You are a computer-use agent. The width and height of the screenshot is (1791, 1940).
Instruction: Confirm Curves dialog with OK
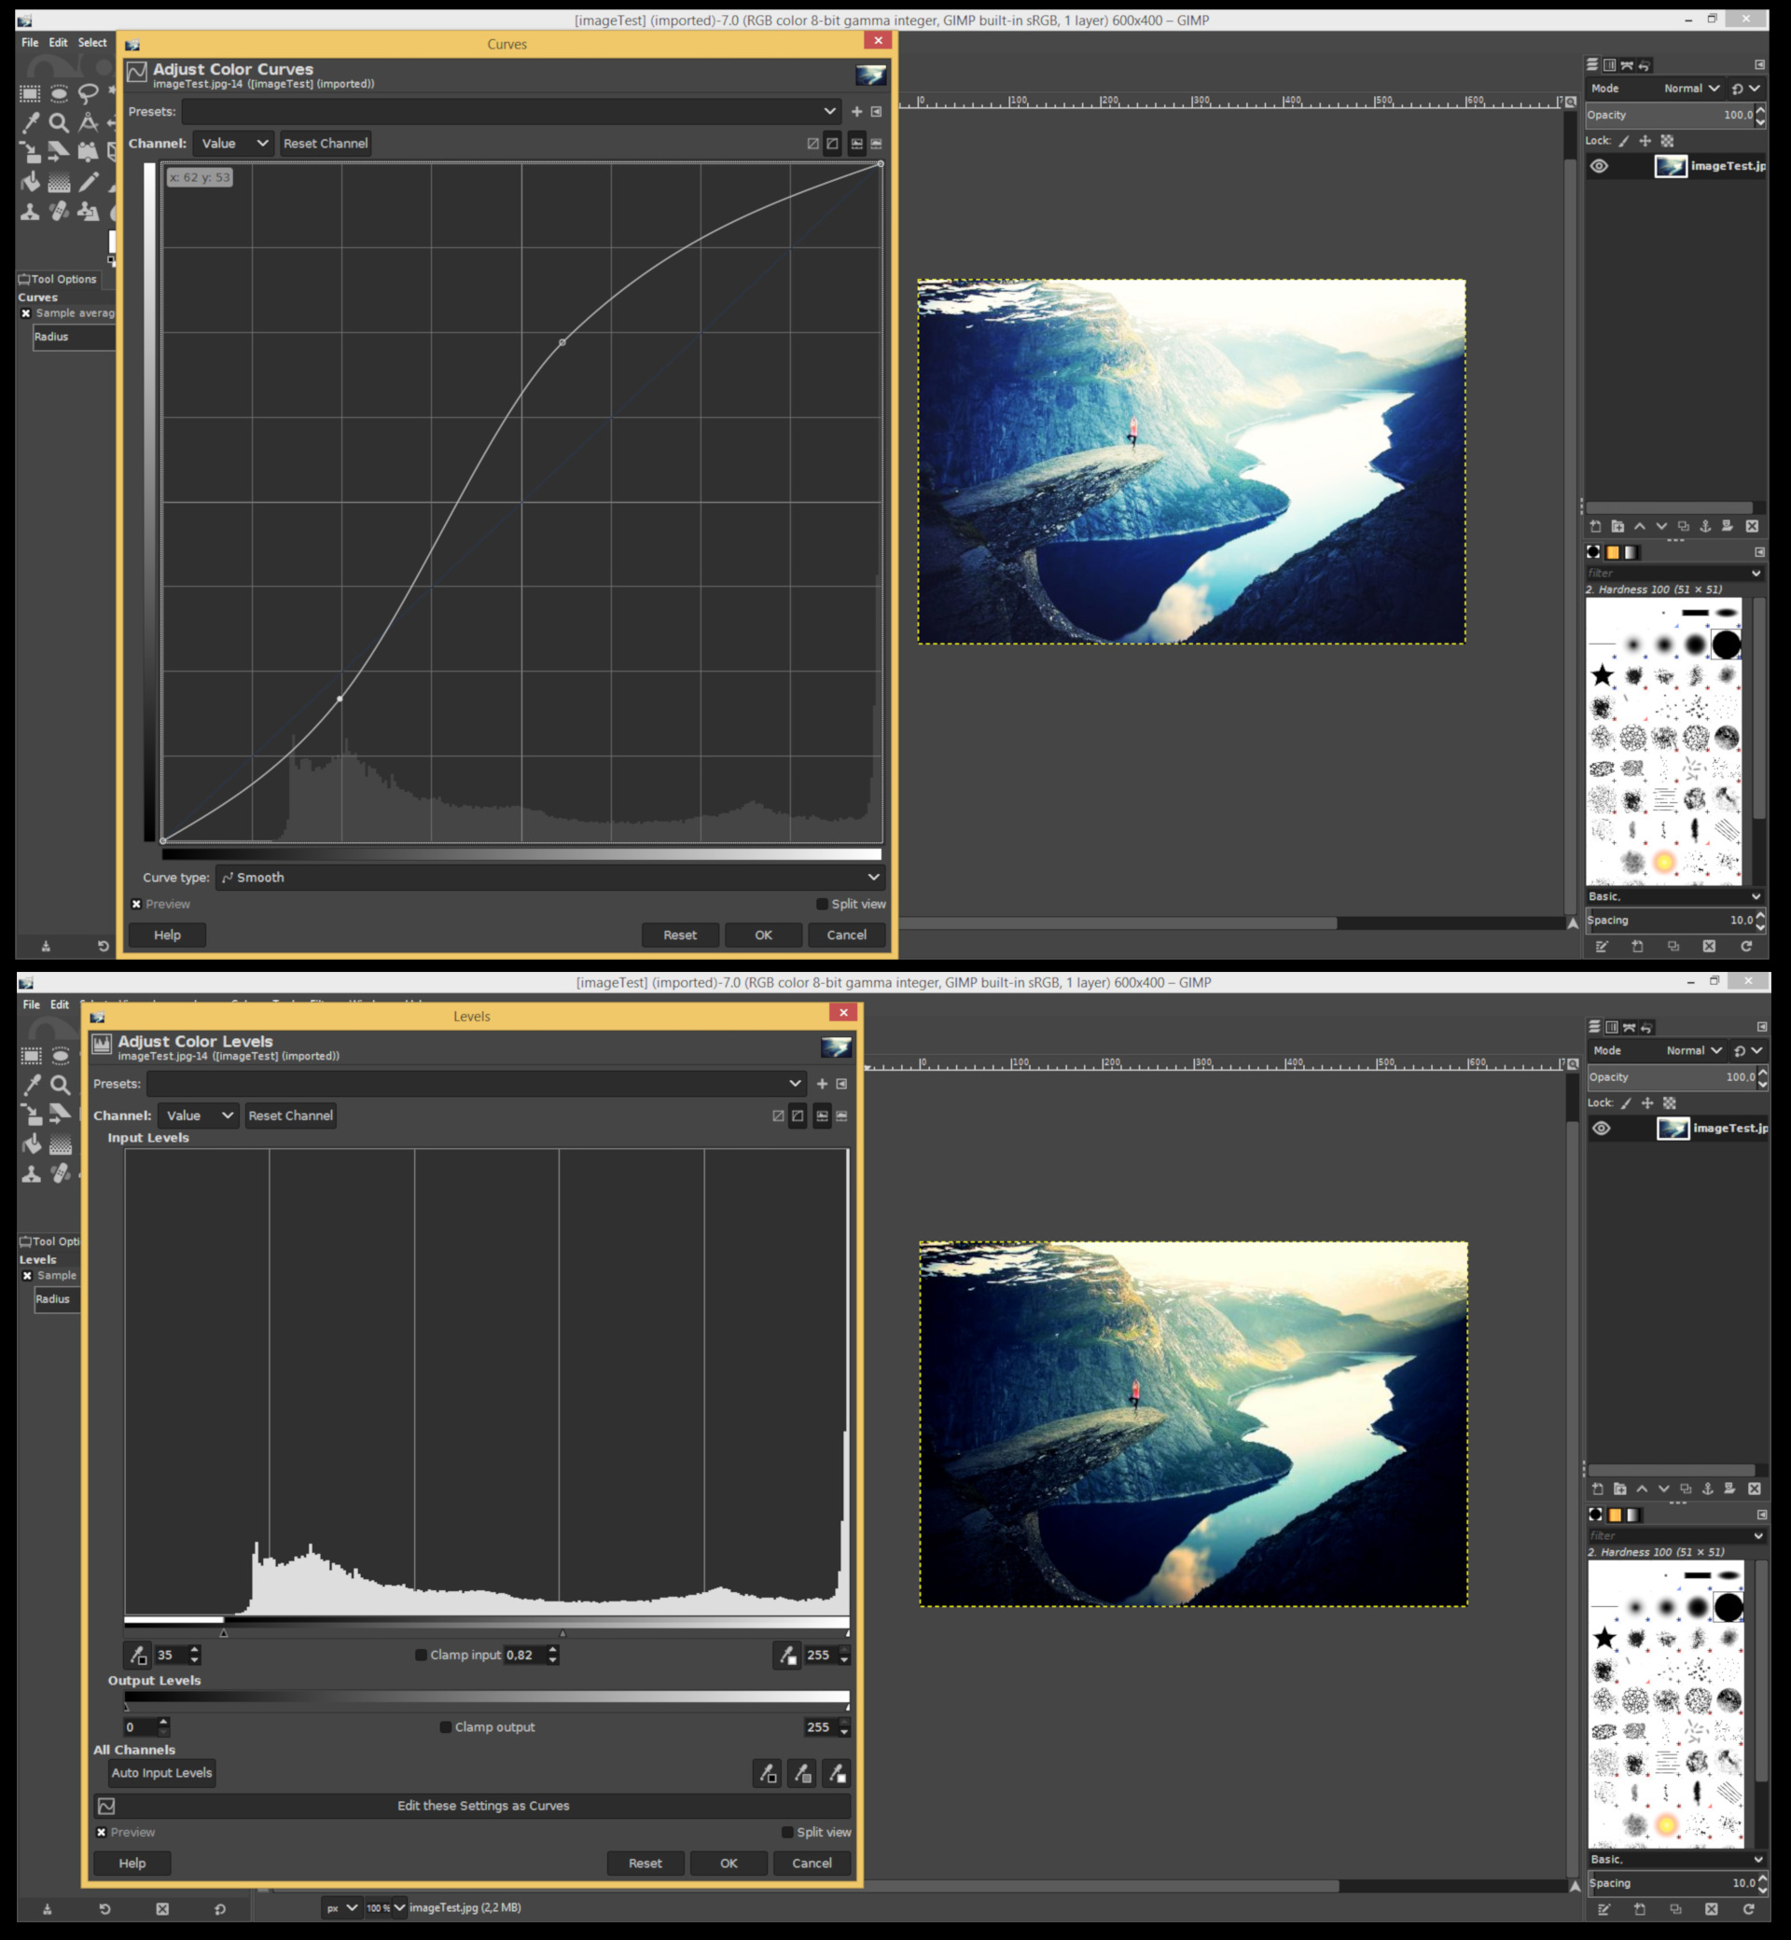point(764,935)
